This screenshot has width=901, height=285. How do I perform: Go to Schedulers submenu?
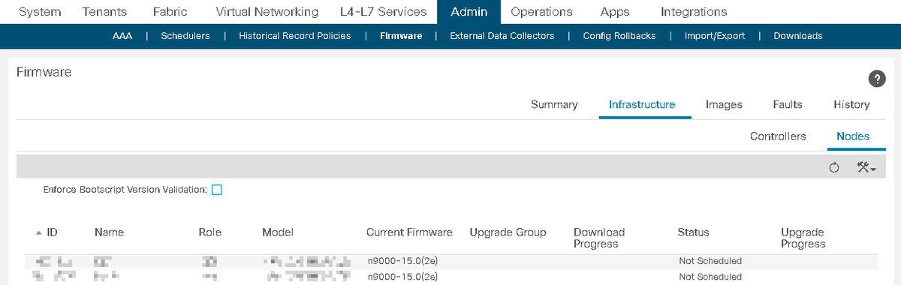(x=185, y=36)
